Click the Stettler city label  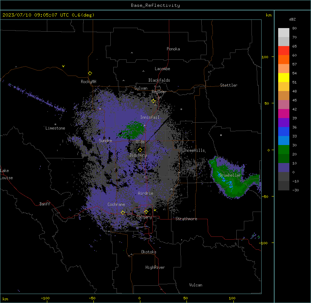pos(228,85)
